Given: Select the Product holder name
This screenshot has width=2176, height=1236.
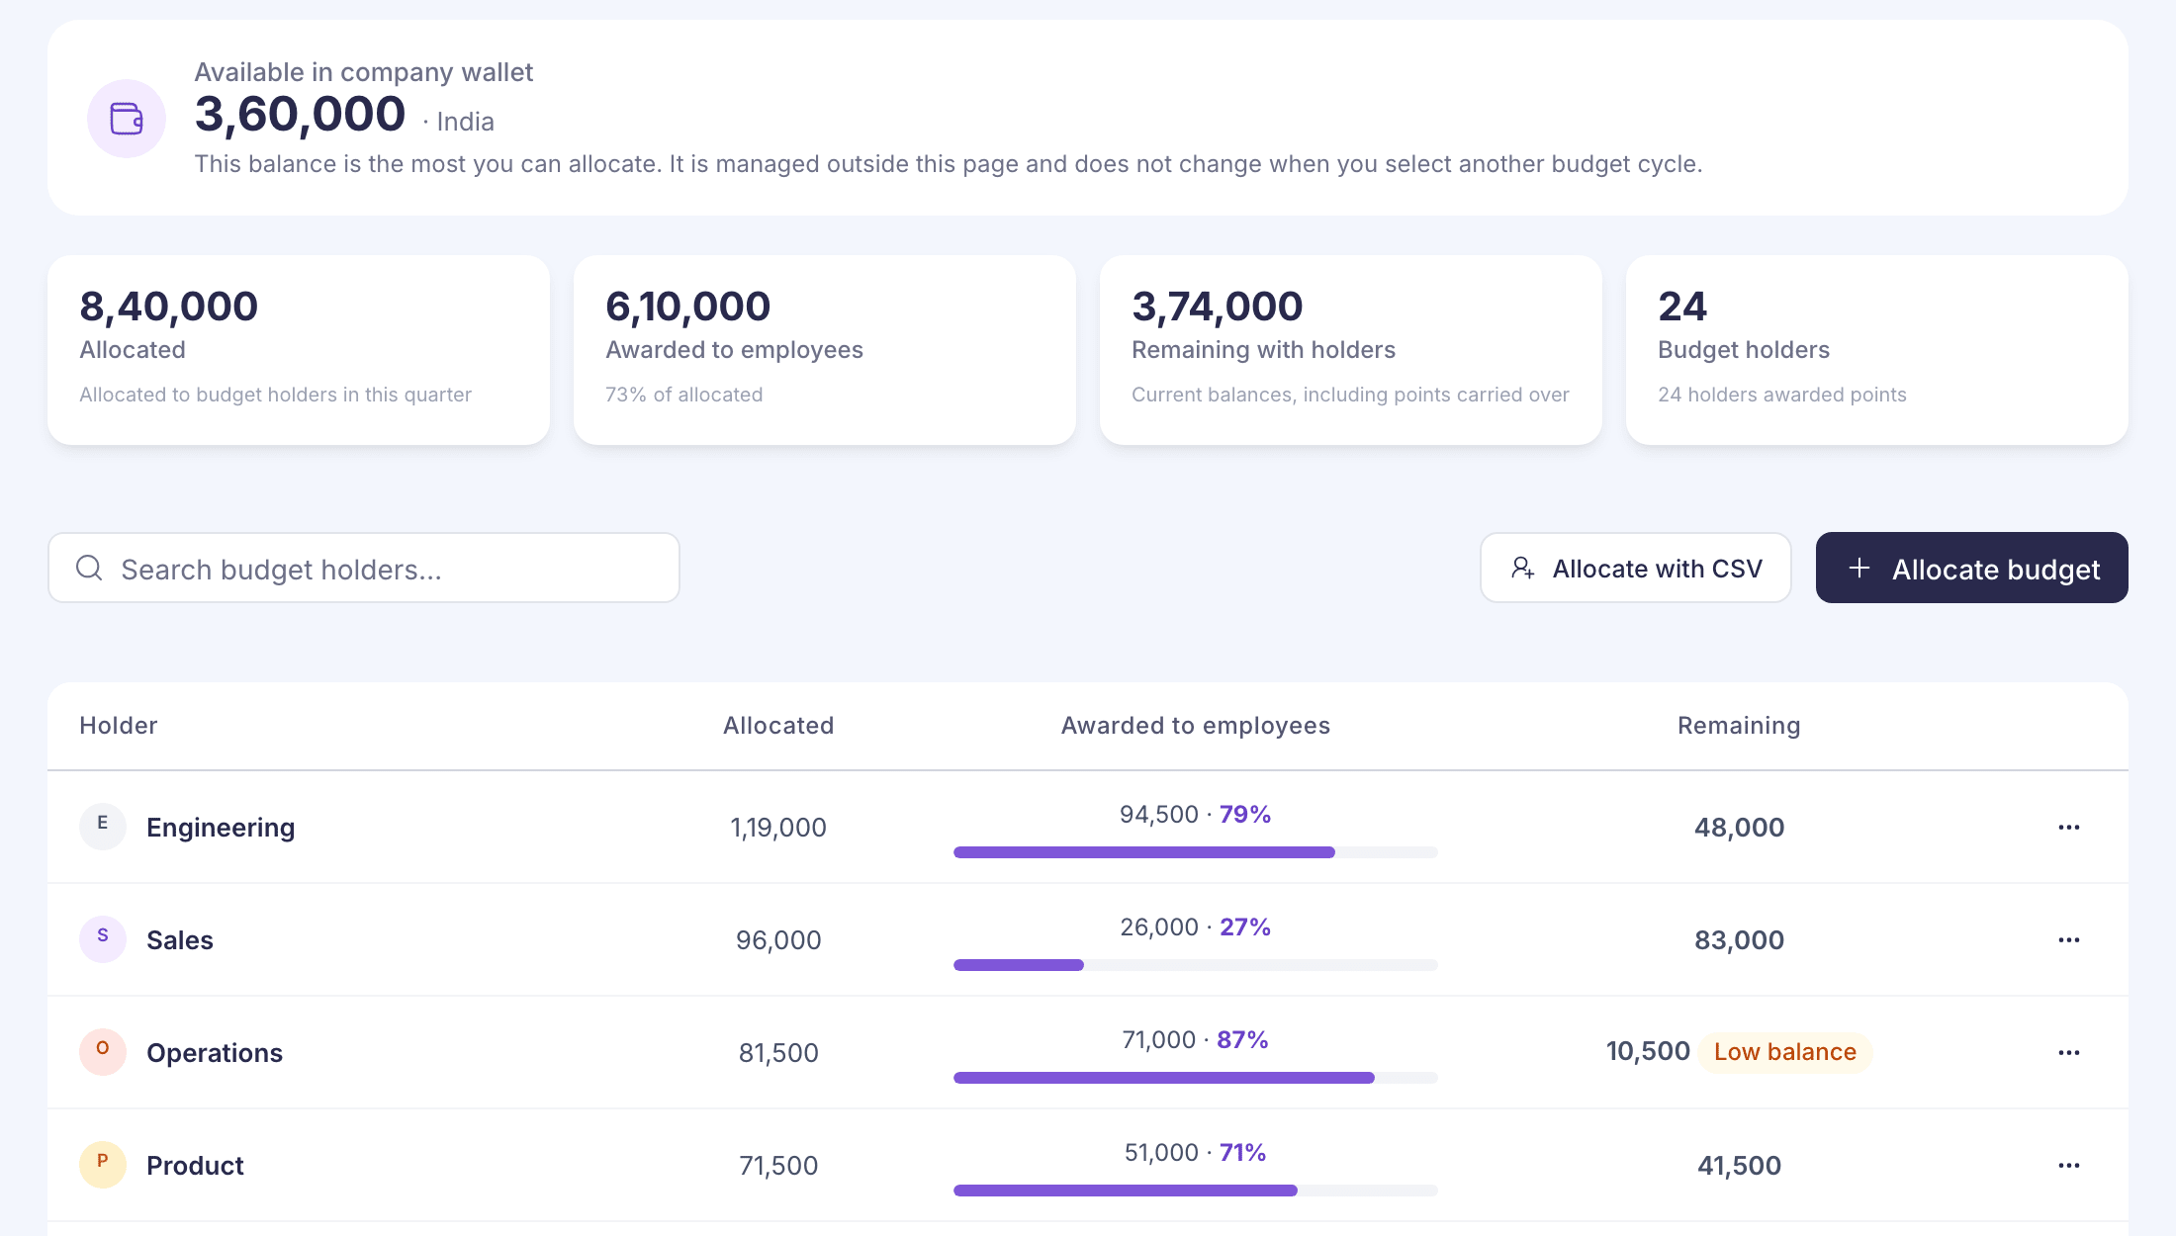Looking at the screenshot, I should (195, 1166).
